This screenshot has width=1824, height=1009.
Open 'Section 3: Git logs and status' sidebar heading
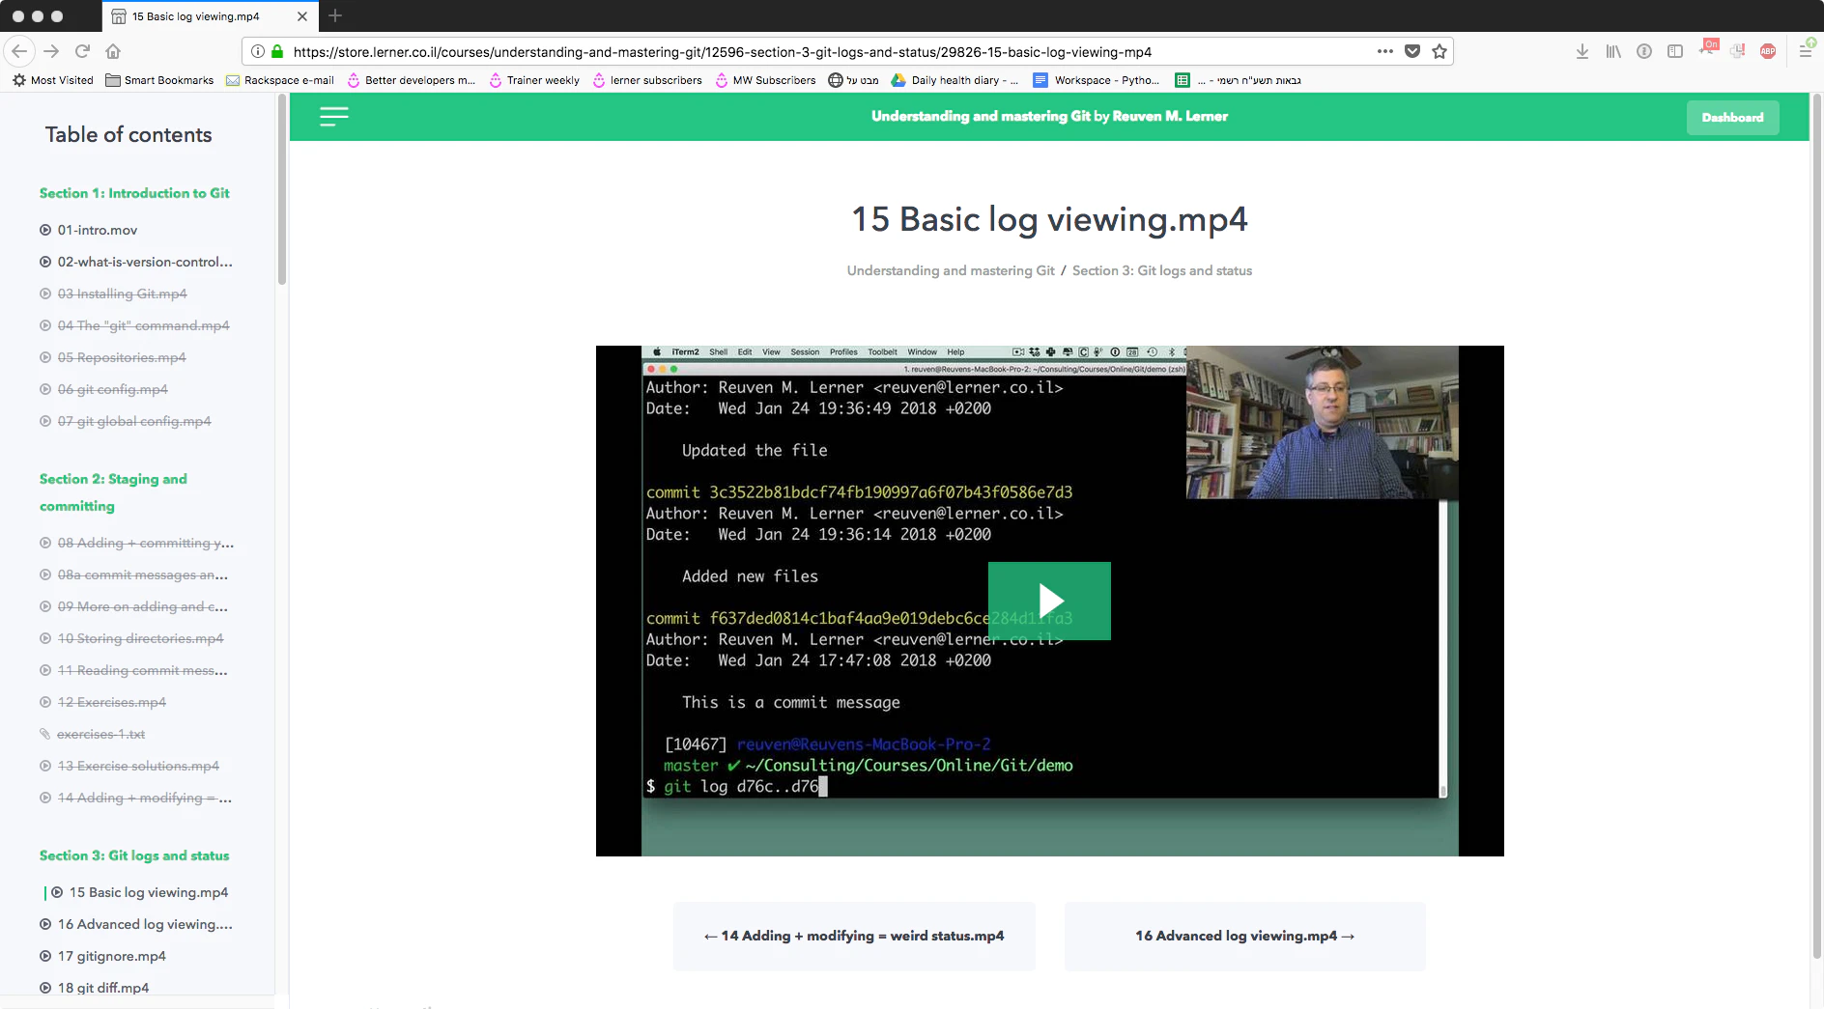coord(134,855)
